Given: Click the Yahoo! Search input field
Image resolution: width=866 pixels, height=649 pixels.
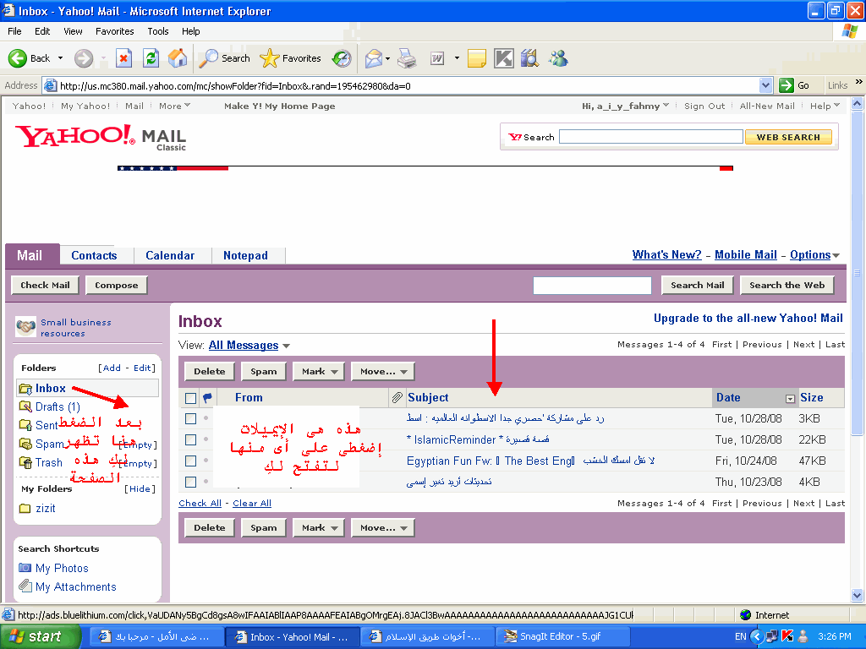Looking at the screenshot, I should click(650, 137).
